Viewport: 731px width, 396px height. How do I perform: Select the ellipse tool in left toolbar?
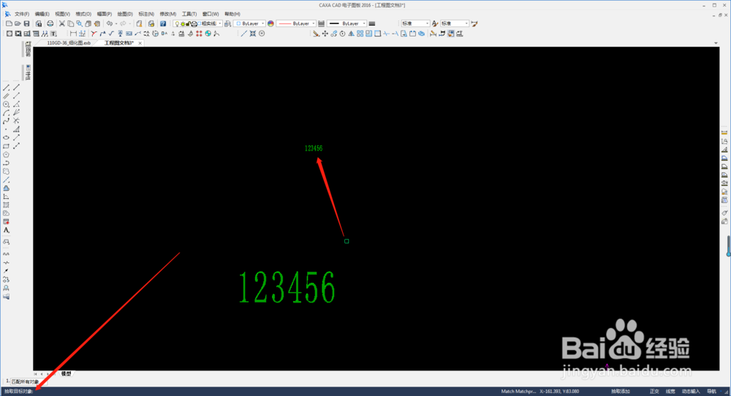6,137
